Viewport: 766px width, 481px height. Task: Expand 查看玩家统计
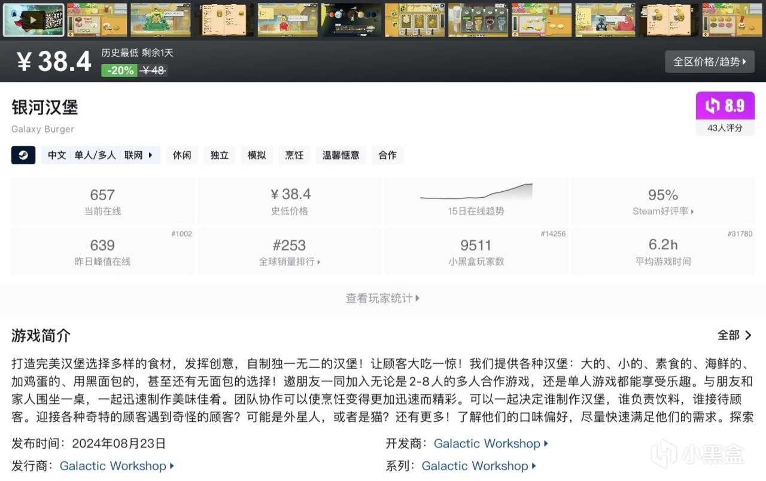(383, 298)
